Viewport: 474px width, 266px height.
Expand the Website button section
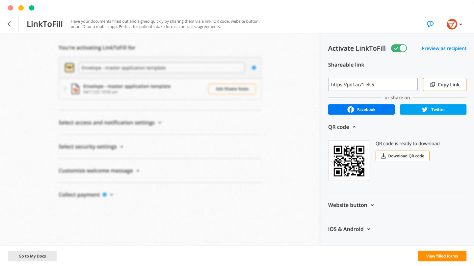(372, 205)
